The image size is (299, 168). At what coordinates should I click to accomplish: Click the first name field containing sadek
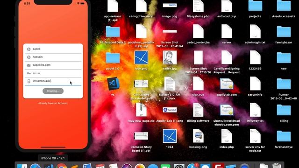[x=53, y=49]
